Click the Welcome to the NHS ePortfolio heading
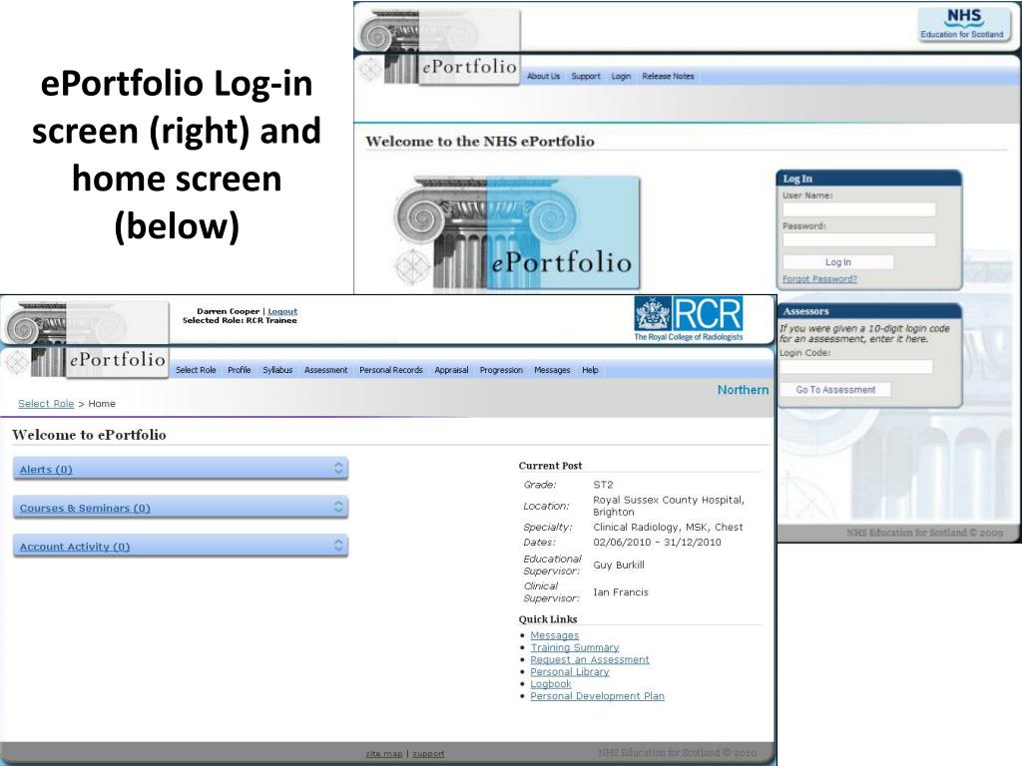This screenshot has height=766, width=1022. click(480, 142)
